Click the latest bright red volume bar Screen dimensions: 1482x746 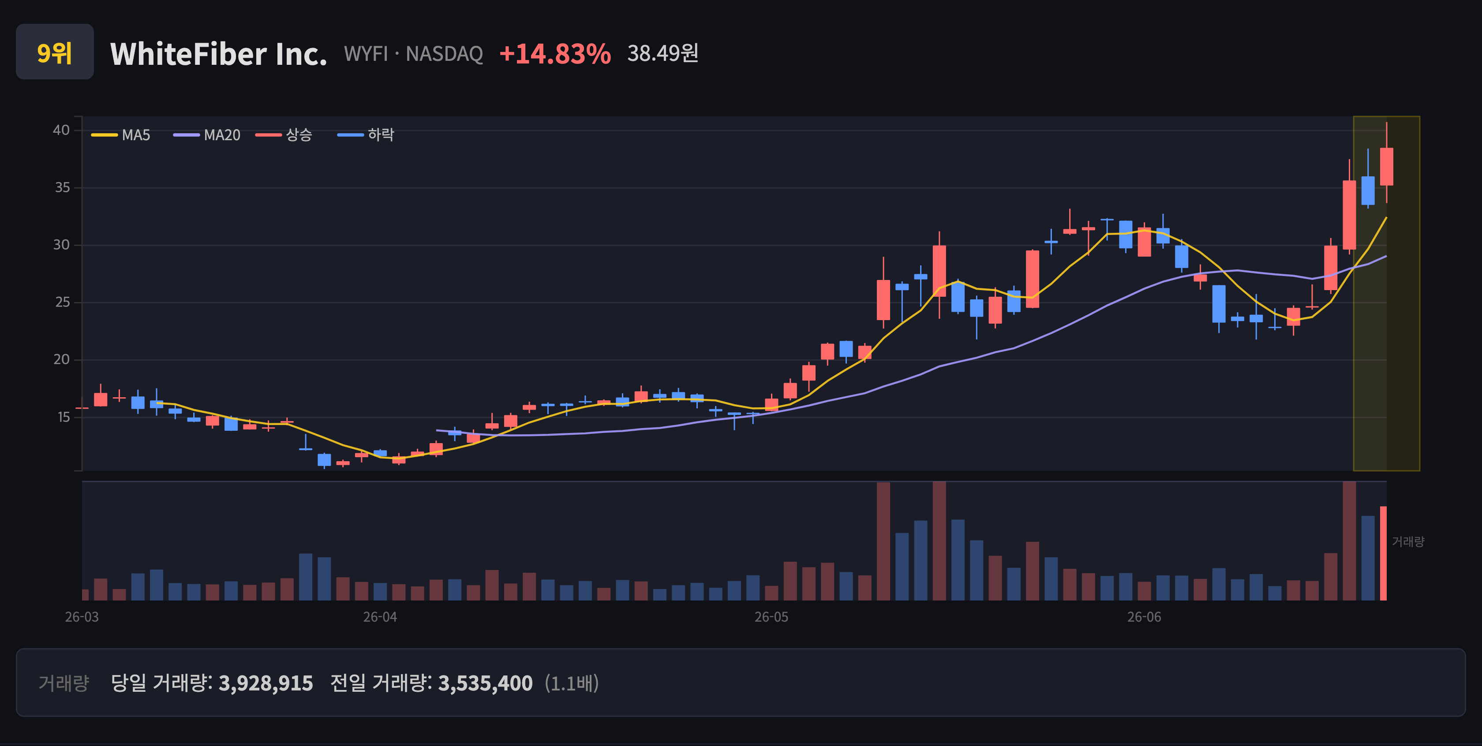coord(1383,553)
